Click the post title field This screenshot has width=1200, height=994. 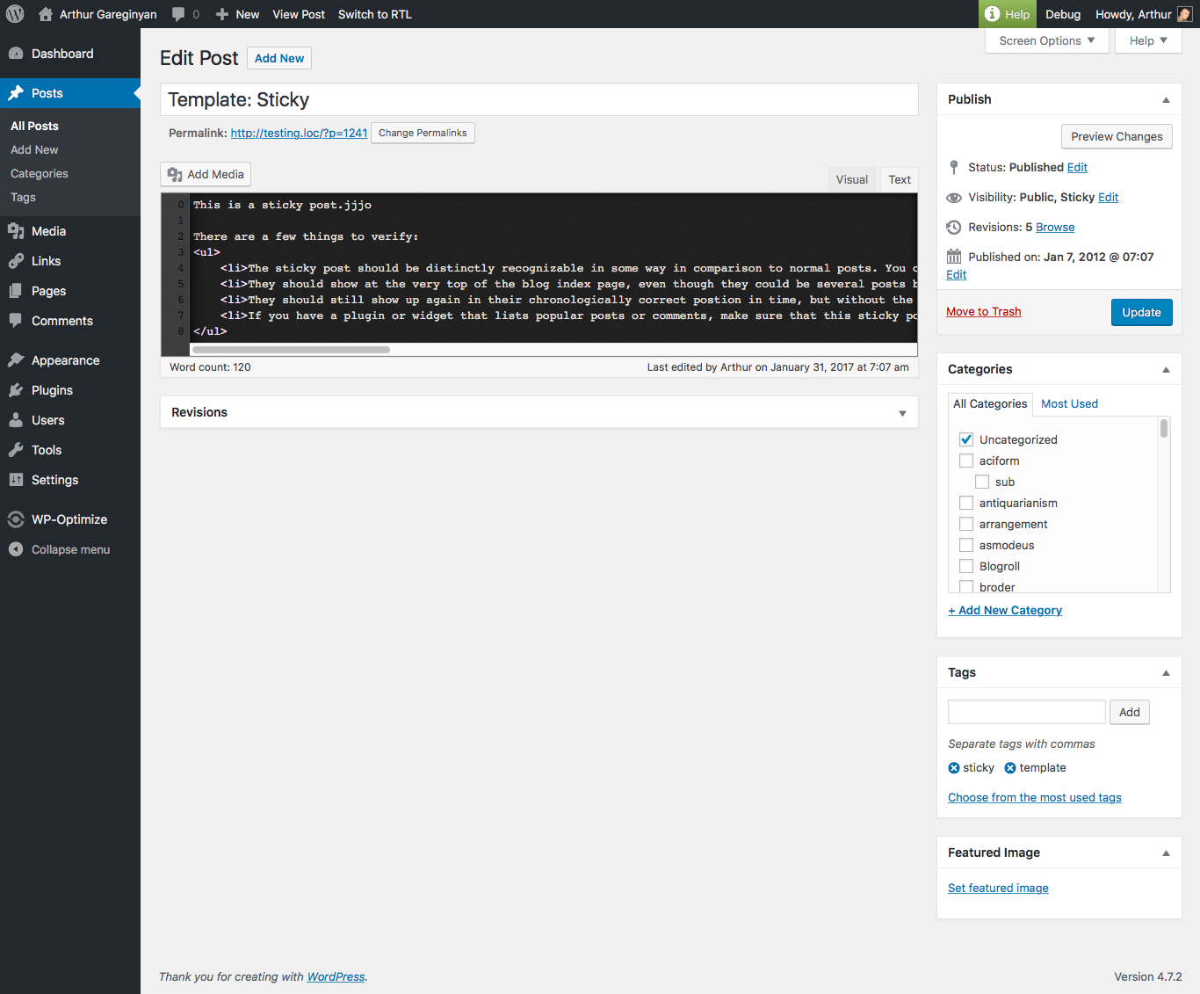point(539,99)
